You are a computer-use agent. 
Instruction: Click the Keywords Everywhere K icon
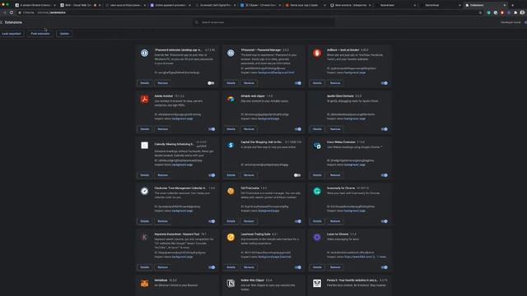click(x=145, y=238)
